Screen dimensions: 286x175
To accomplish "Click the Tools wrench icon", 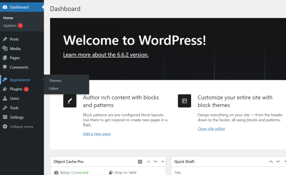I will (x=5, y=107).
